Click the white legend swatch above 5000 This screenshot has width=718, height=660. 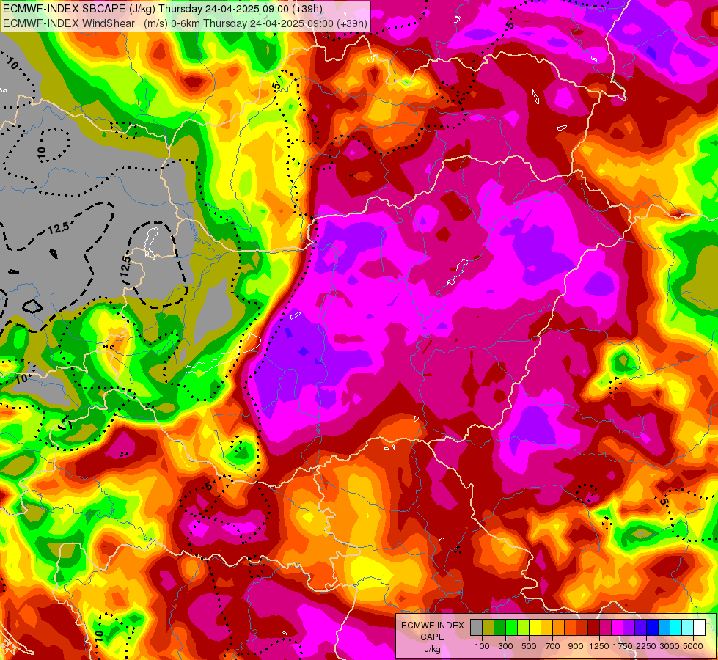click(700, 628)
